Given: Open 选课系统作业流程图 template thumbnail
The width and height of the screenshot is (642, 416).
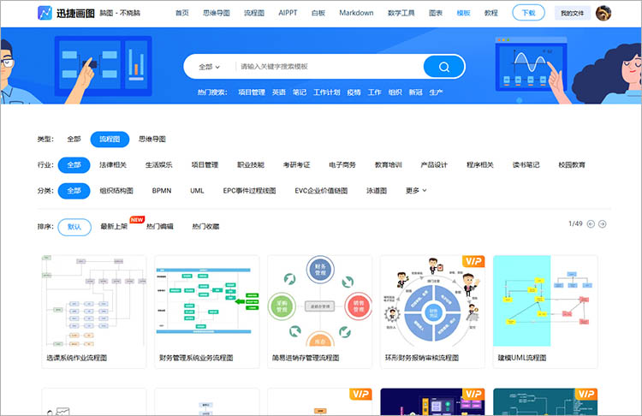Looking at the screenshot, I should [x=94, y=301].
